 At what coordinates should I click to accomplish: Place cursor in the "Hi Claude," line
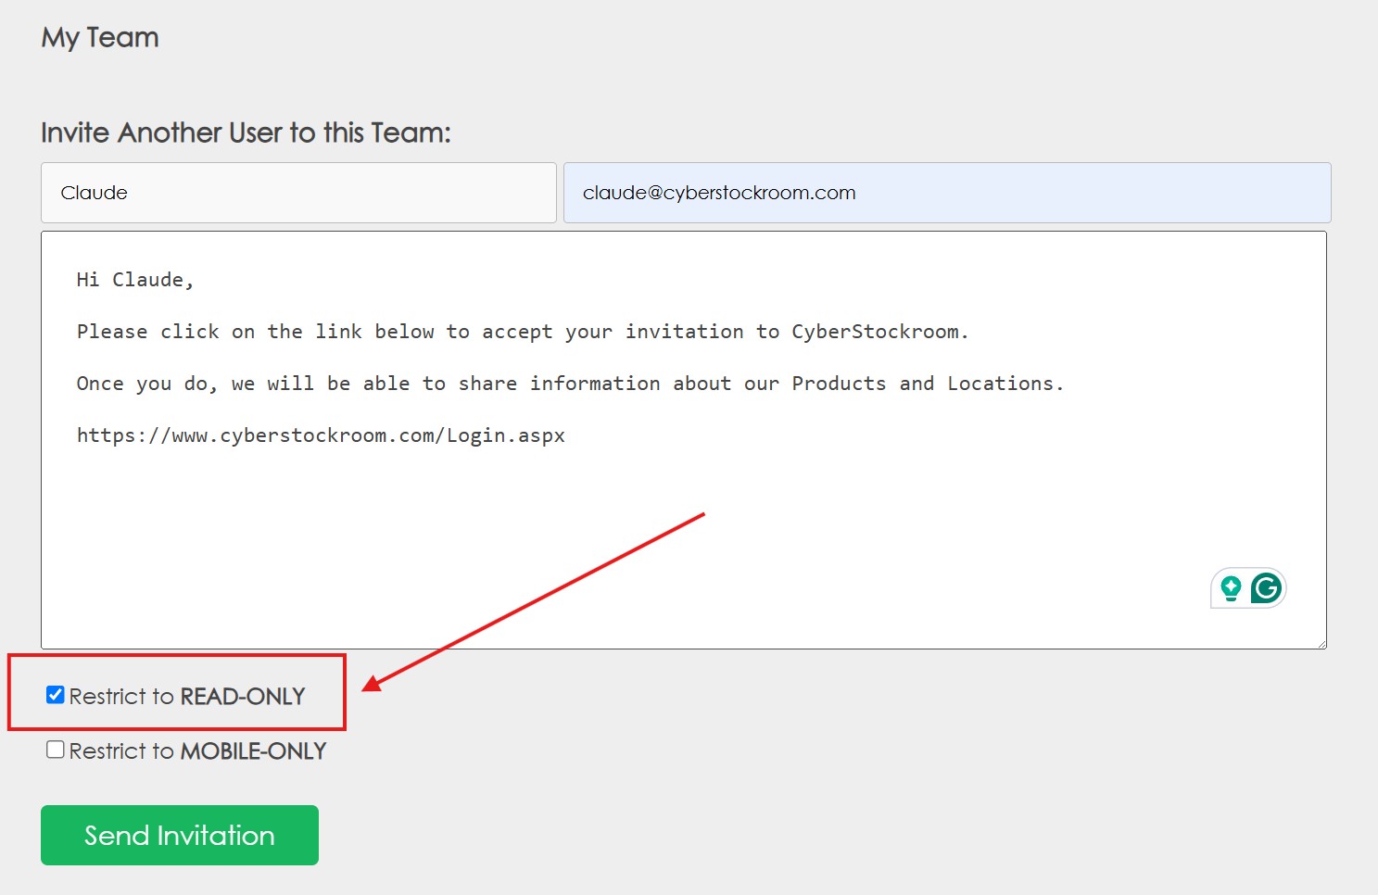tap(135, 280)
